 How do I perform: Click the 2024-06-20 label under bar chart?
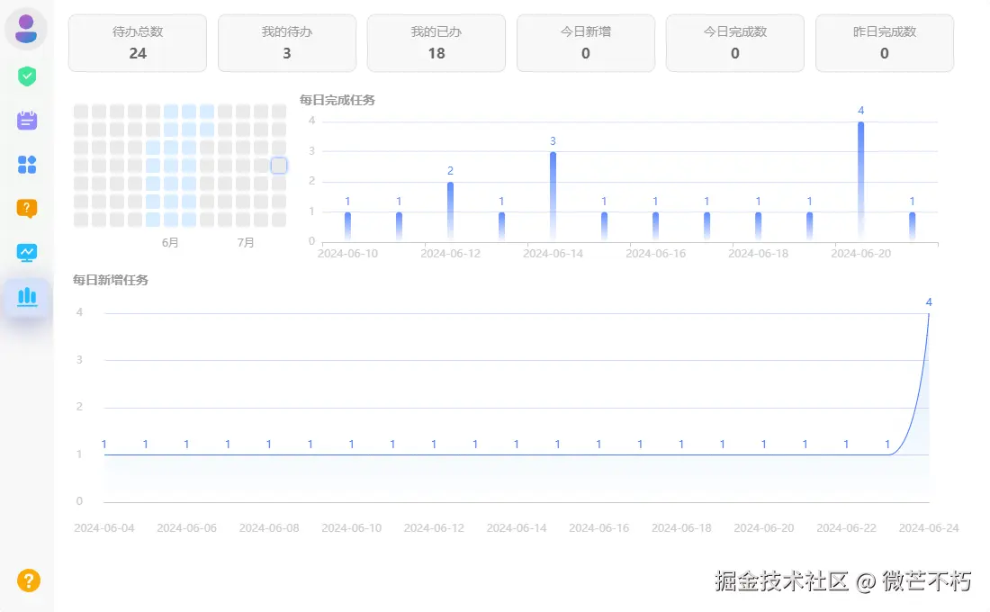(x=860, y=253)
